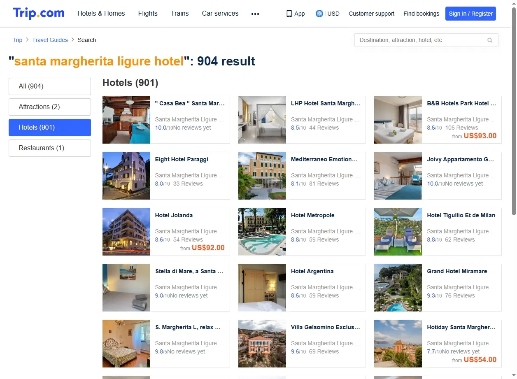Screen dimensions: 517x379
Task: Open Find bookings link
Action: pos(422,14)
